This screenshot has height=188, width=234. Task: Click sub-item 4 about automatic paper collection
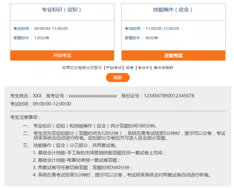pyautogui.click(x=121, y=175)
